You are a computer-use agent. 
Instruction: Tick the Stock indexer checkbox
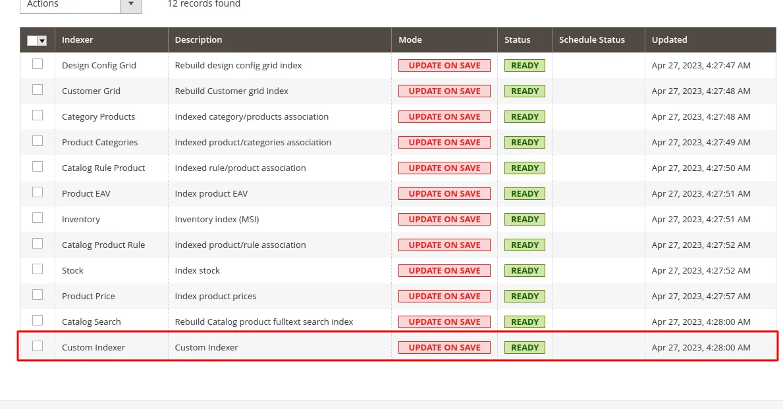(38, 270)
